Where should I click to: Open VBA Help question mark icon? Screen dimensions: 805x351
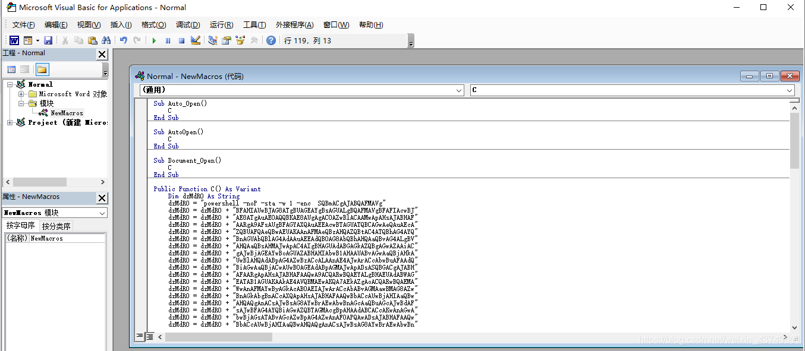pyautogui.click(x=271, y=40)
